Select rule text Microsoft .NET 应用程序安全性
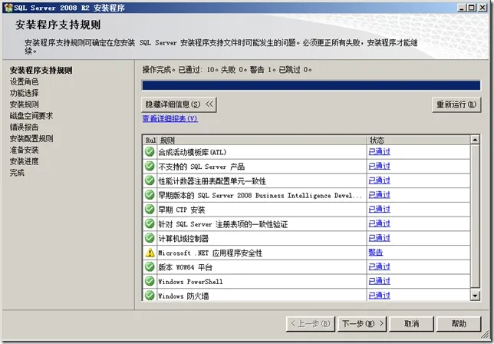 [x=210, y=253]
